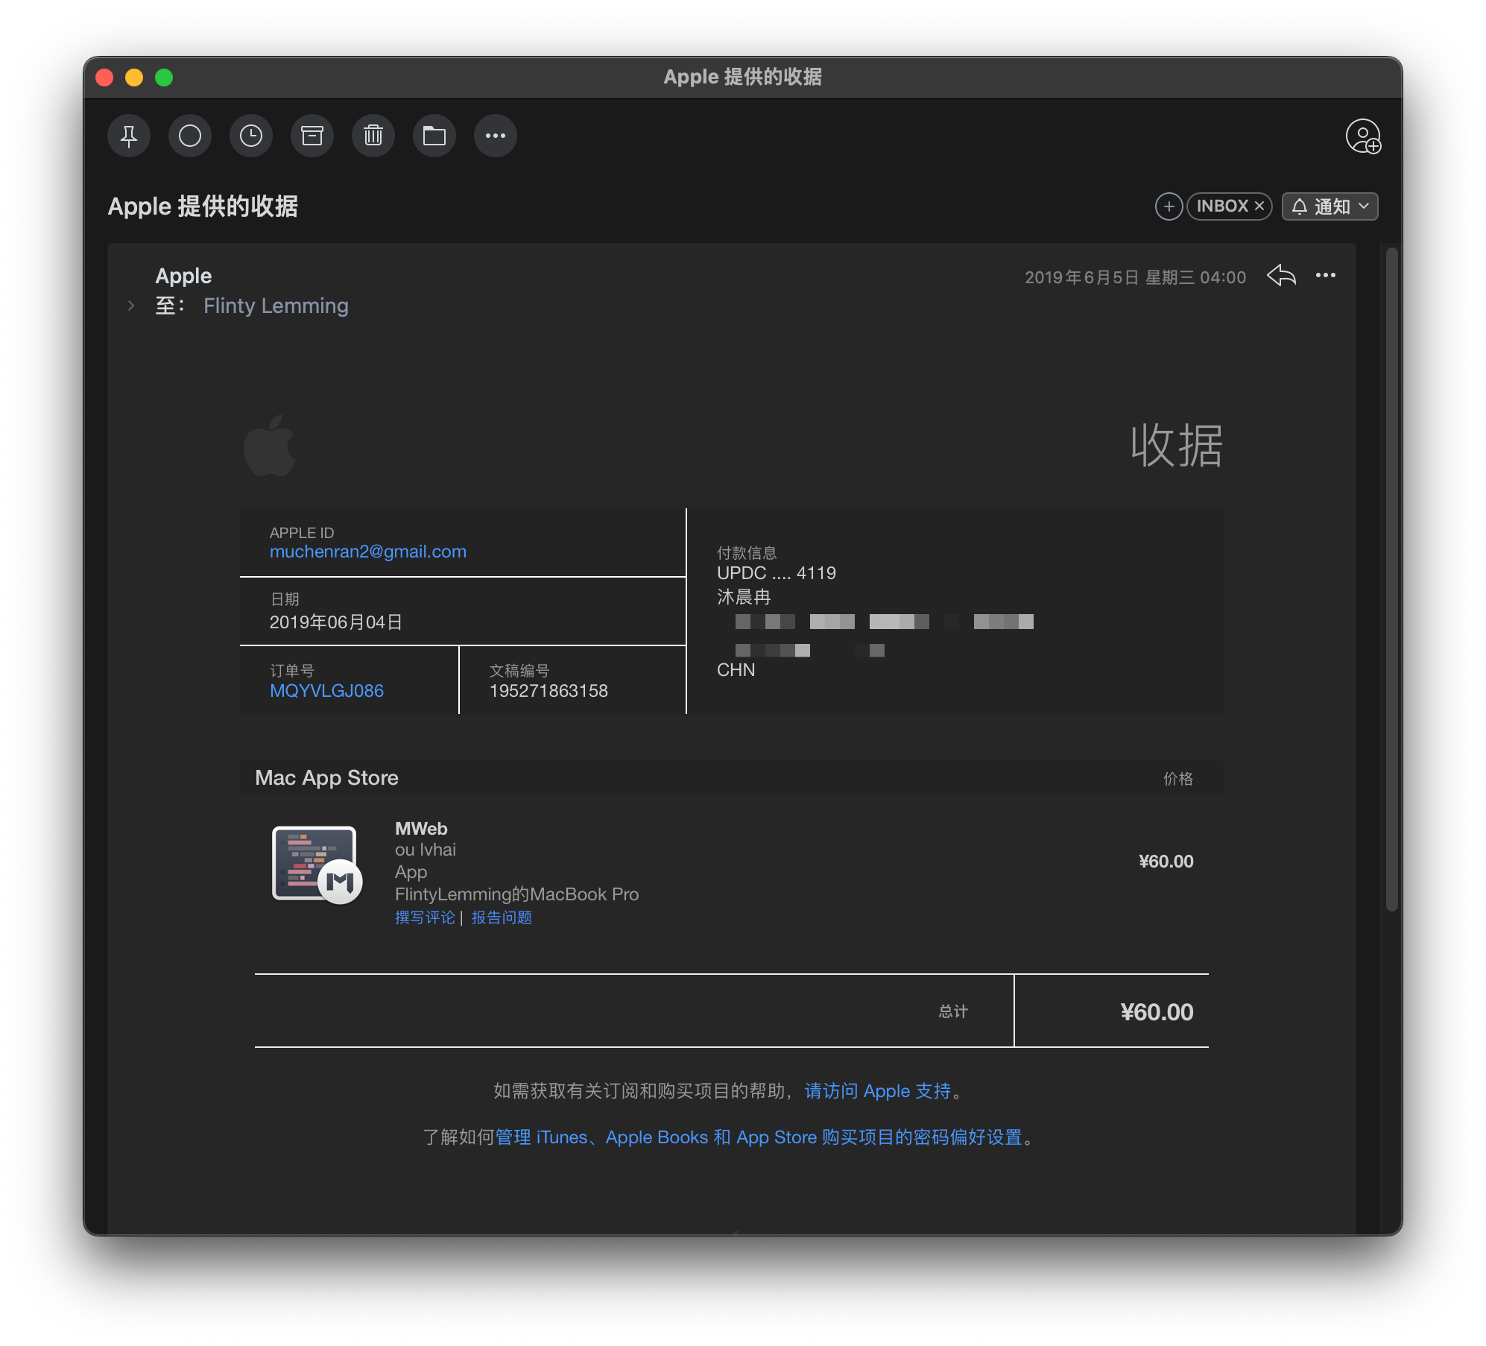This screenshot has height=1346, width=1486.
Task: Click the add contact profile icon
Action: pos(1363,136)
